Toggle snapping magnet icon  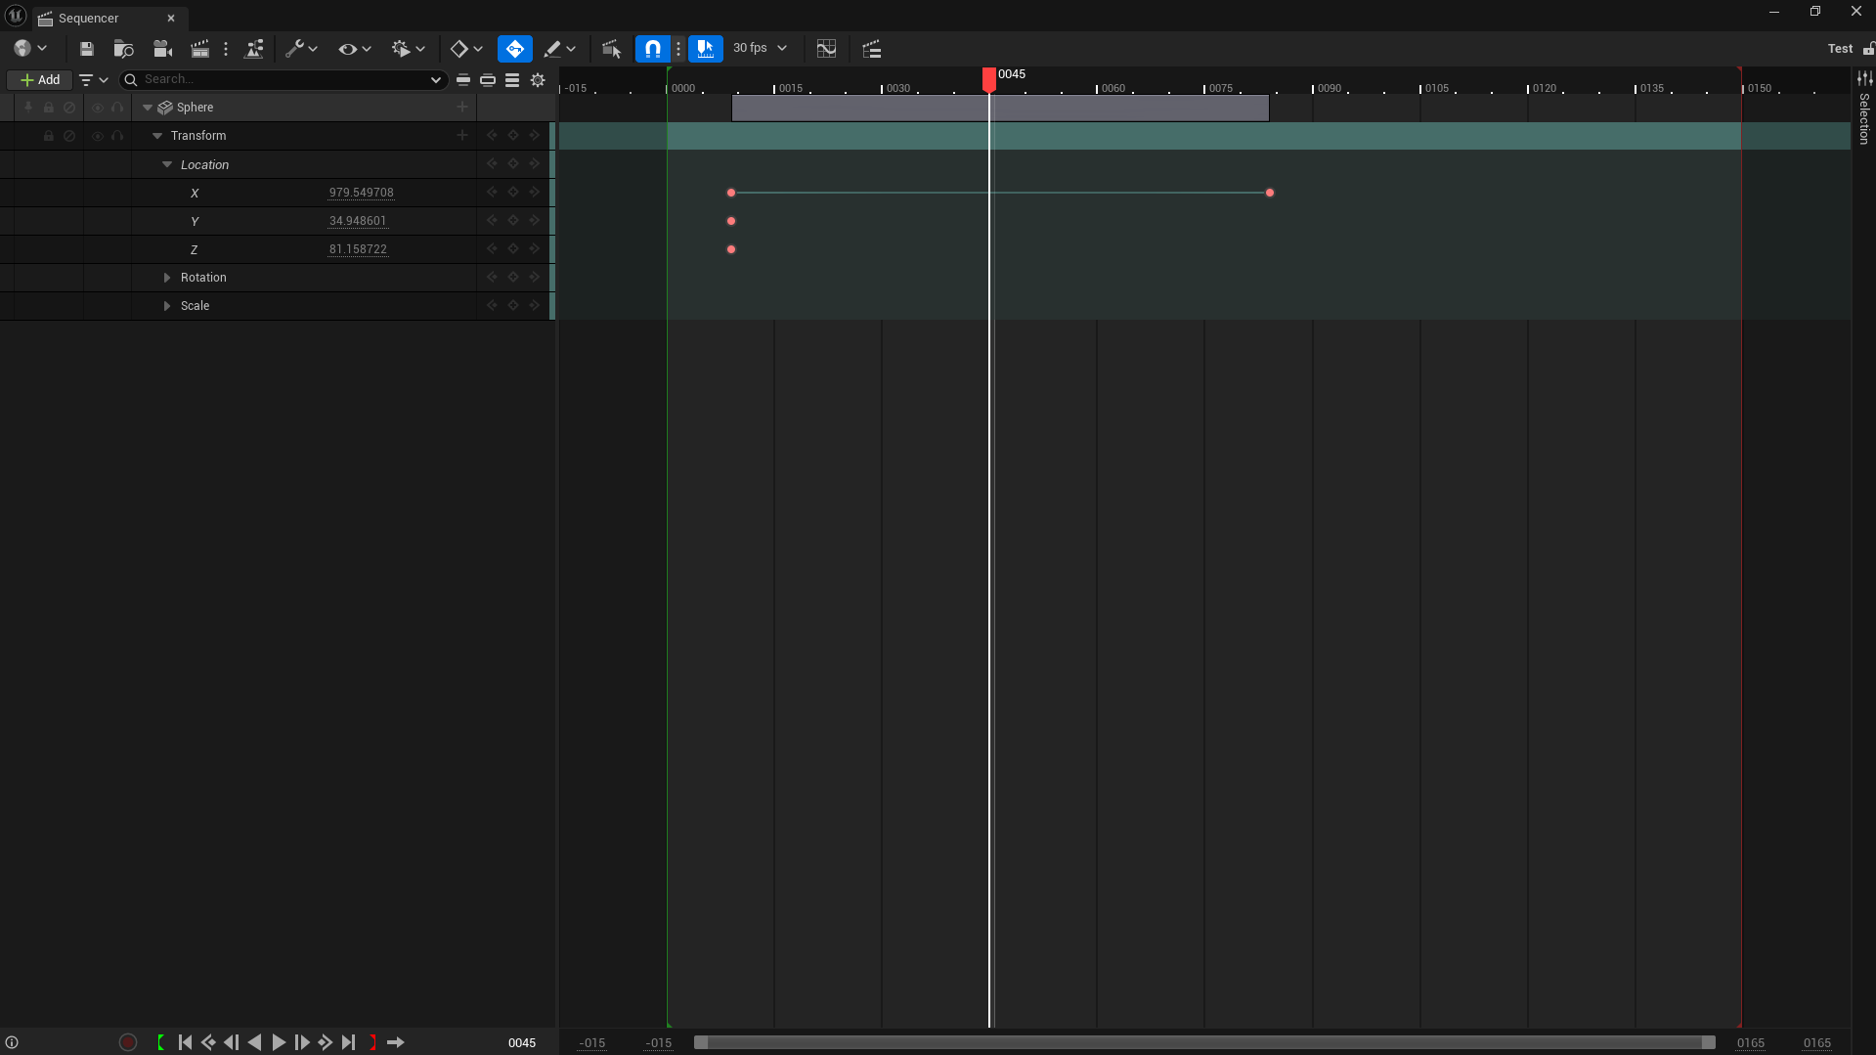pos(652,49)
